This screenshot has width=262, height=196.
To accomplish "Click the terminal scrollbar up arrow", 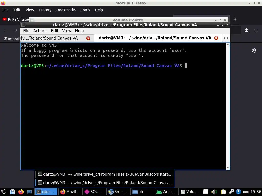I will click(227, 44).
